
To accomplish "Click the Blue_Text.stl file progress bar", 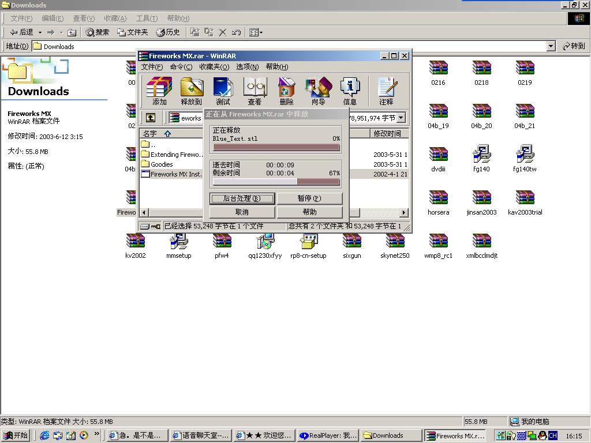I will pos(276,147).
